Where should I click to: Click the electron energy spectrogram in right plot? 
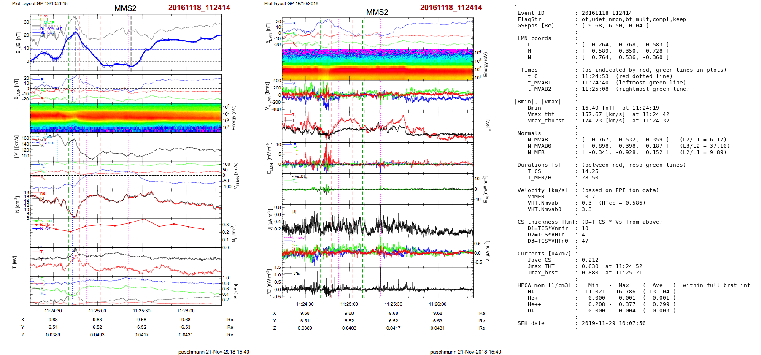coord(377,64)
